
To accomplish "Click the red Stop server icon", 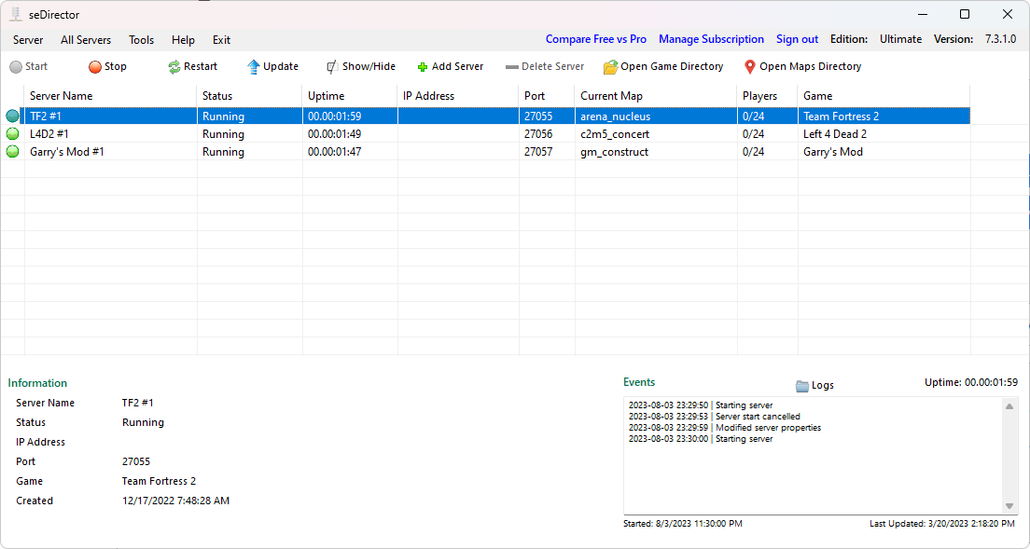I will [95, 67].
